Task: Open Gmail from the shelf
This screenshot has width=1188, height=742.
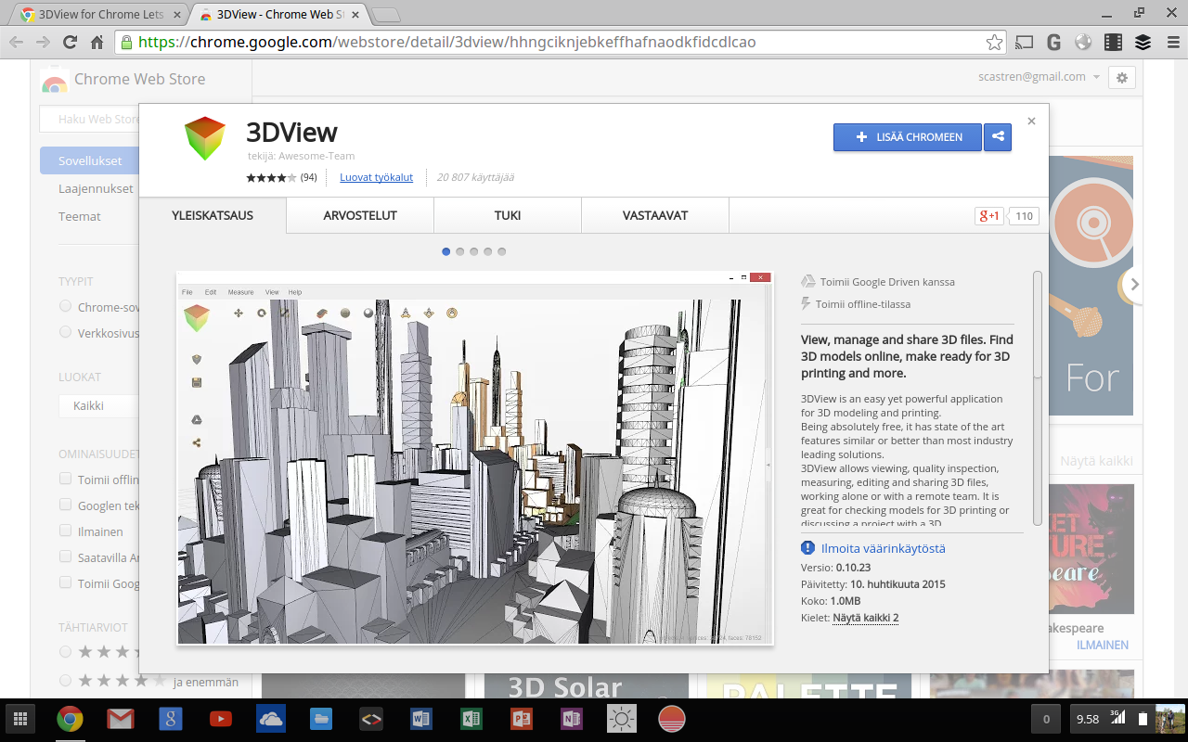Action: [120, 719]
